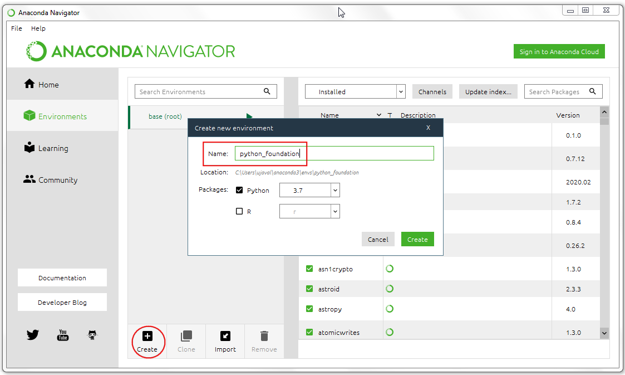This screenshot has height=375, width=625.
Task: Click the 2020.02 version cell
Action: [x=578, y=182]
